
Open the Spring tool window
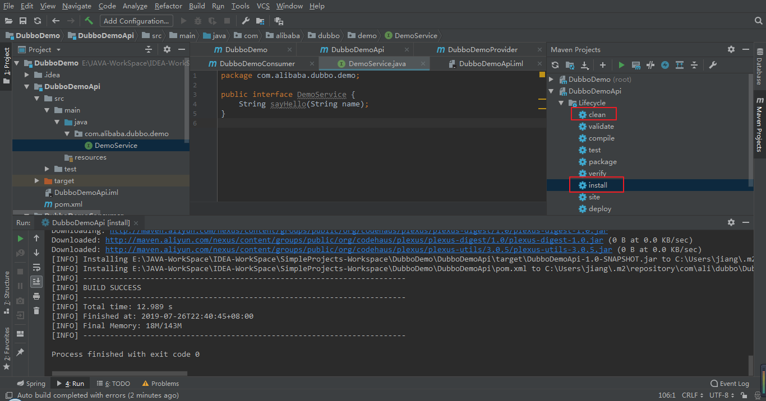(31, 384)
